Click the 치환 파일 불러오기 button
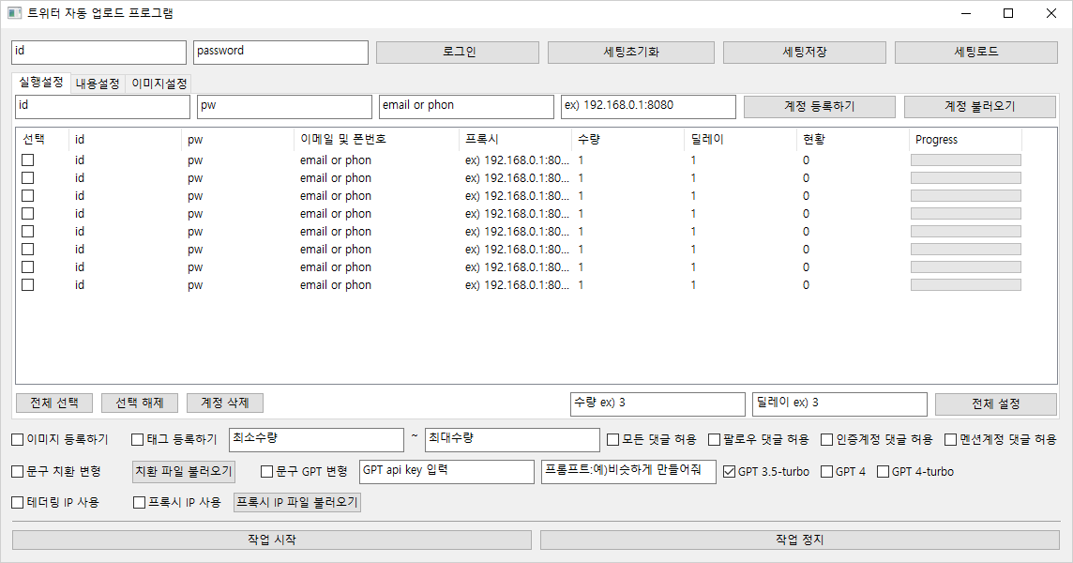The width and height of the screenshot is (1073, 563). tap(184, 471)
